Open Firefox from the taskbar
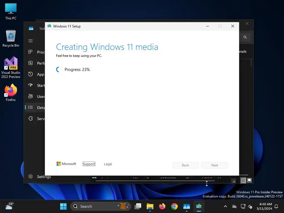This screenshot has width=284, height=213. pyautogui.click(x=162, y=206)
